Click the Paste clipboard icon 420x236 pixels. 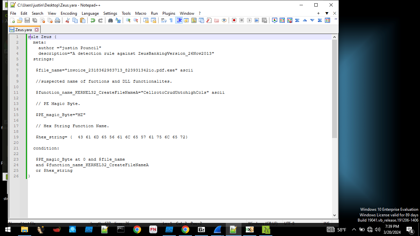(x=83, y=20)
